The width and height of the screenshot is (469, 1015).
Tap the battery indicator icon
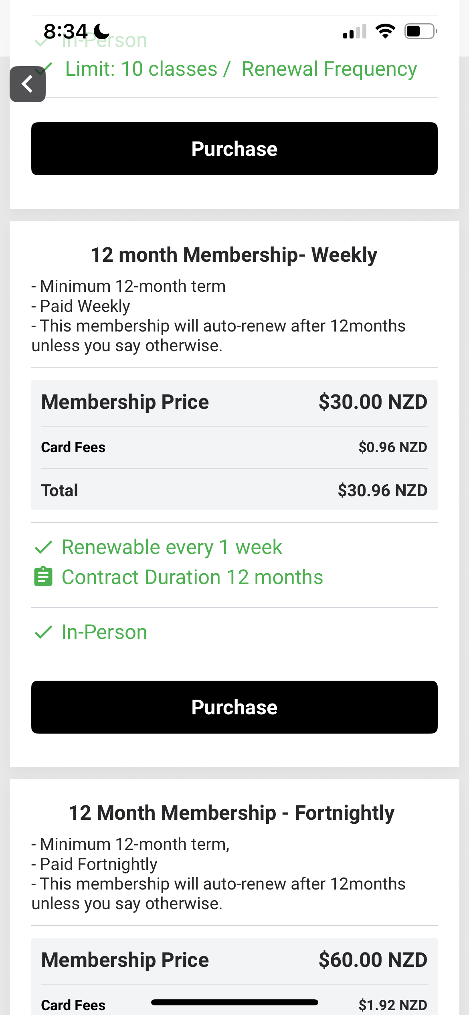[x=420, y=31]
